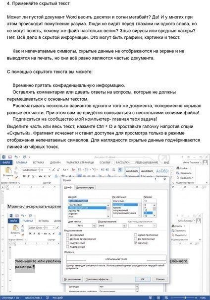Click ЧИСЛО СЛОВ: 2 in the status bar
The height and width of the screenshot is (300, 210).
point(33,298)
